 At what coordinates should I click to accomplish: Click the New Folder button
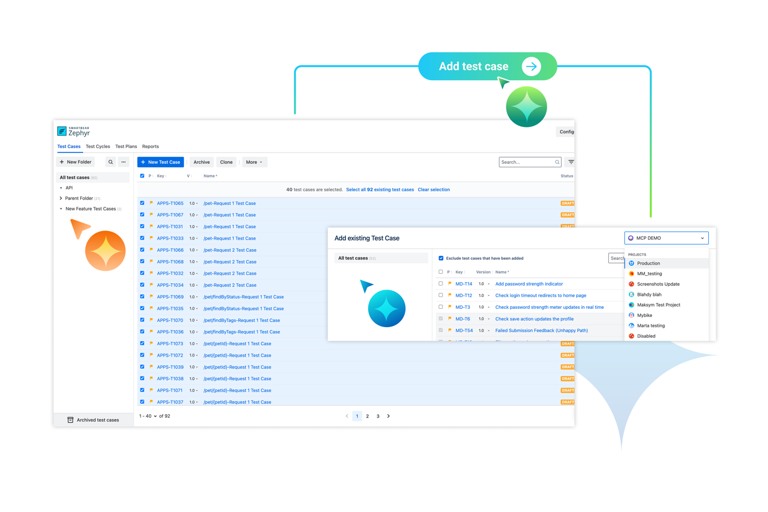point(76,162)
